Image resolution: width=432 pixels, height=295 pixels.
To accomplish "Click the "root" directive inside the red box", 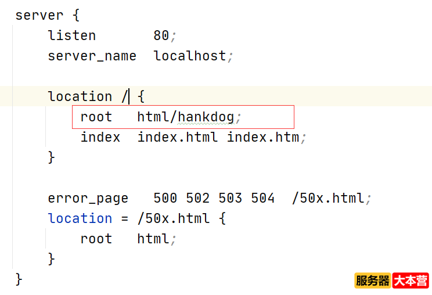I will pyautogui.click(x=96, y=117).
